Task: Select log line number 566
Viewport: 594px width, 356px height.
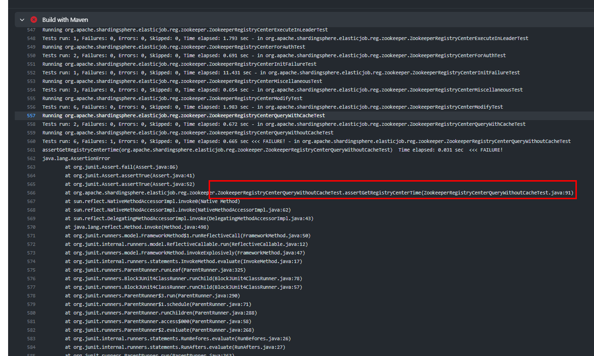Action: (31, 193)
